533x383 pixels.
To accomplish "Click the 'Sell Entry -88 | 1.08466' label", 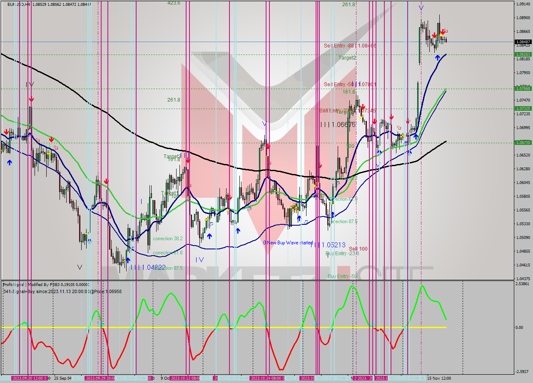I will tap(350, 45).
